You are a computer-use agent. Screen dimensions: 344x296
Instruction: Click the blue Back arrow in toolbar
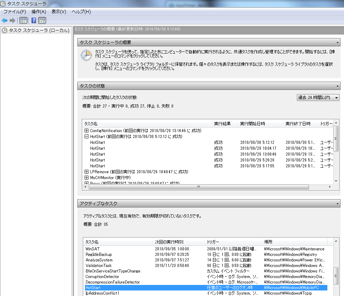click(x=5, y=20)
